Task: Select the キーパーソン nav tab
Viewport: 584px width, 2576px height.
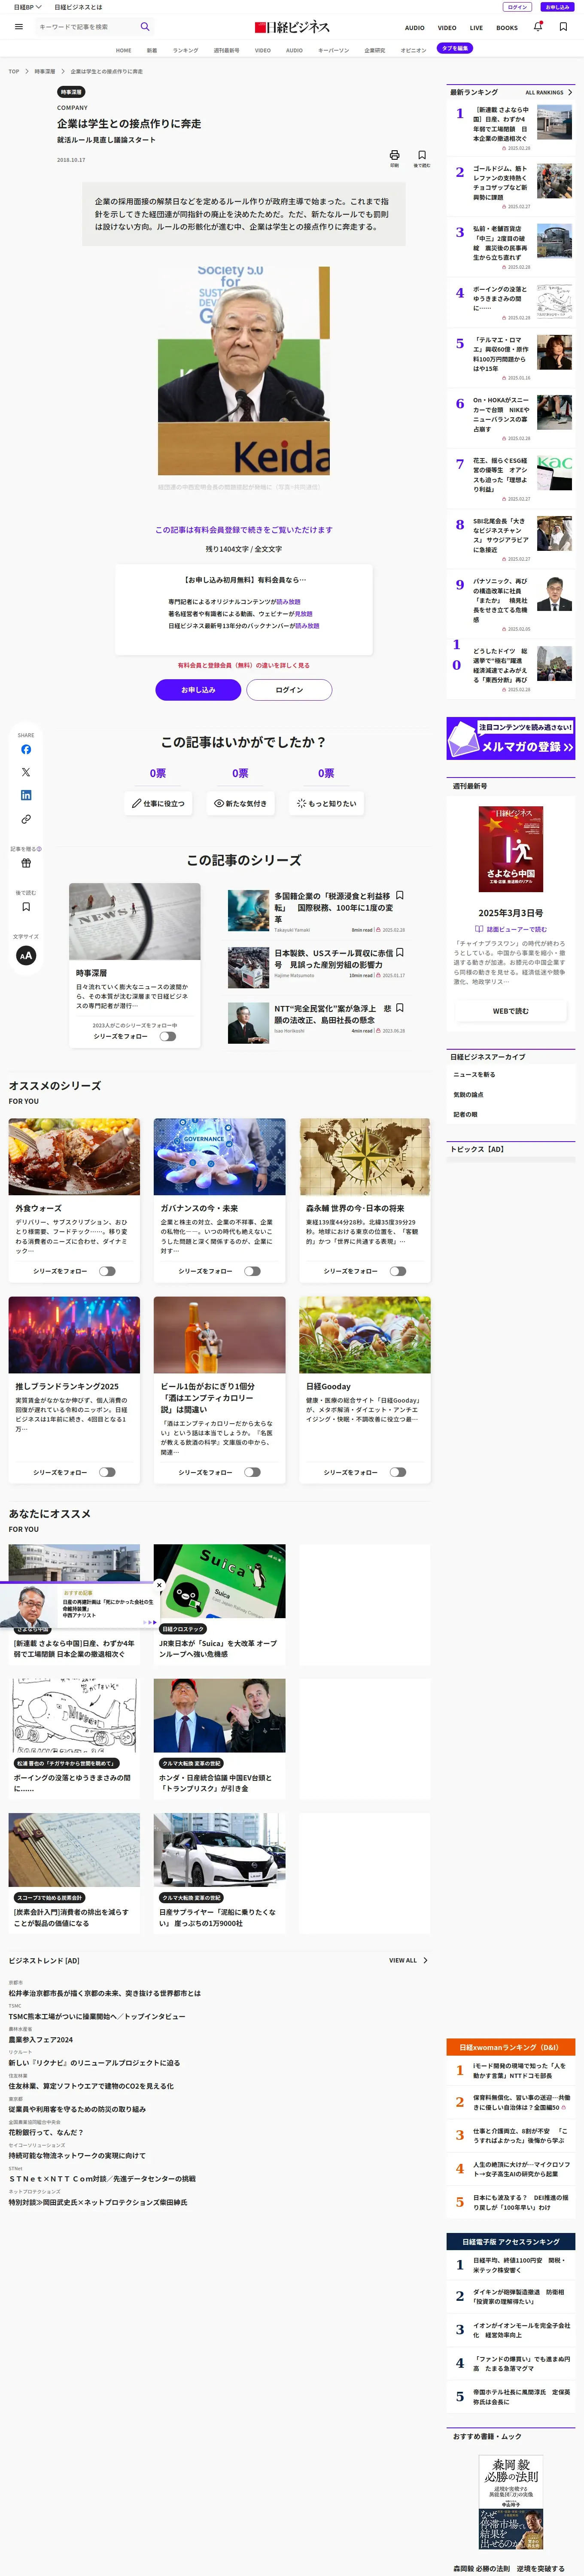Action: (x=333, y=50)
